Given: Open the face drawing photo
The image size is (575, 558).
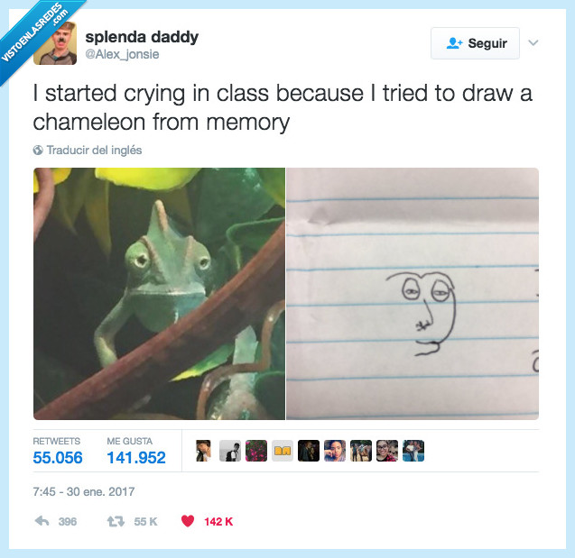Looking at the screenshot, I should tap(413, 294).
